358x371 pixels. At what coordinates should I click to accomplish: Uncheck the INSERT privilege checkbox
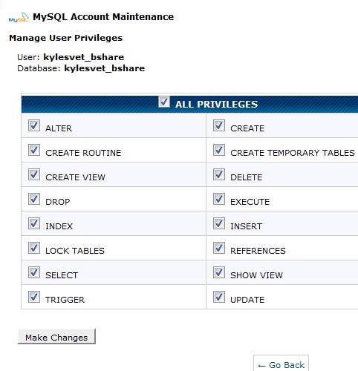219,223
